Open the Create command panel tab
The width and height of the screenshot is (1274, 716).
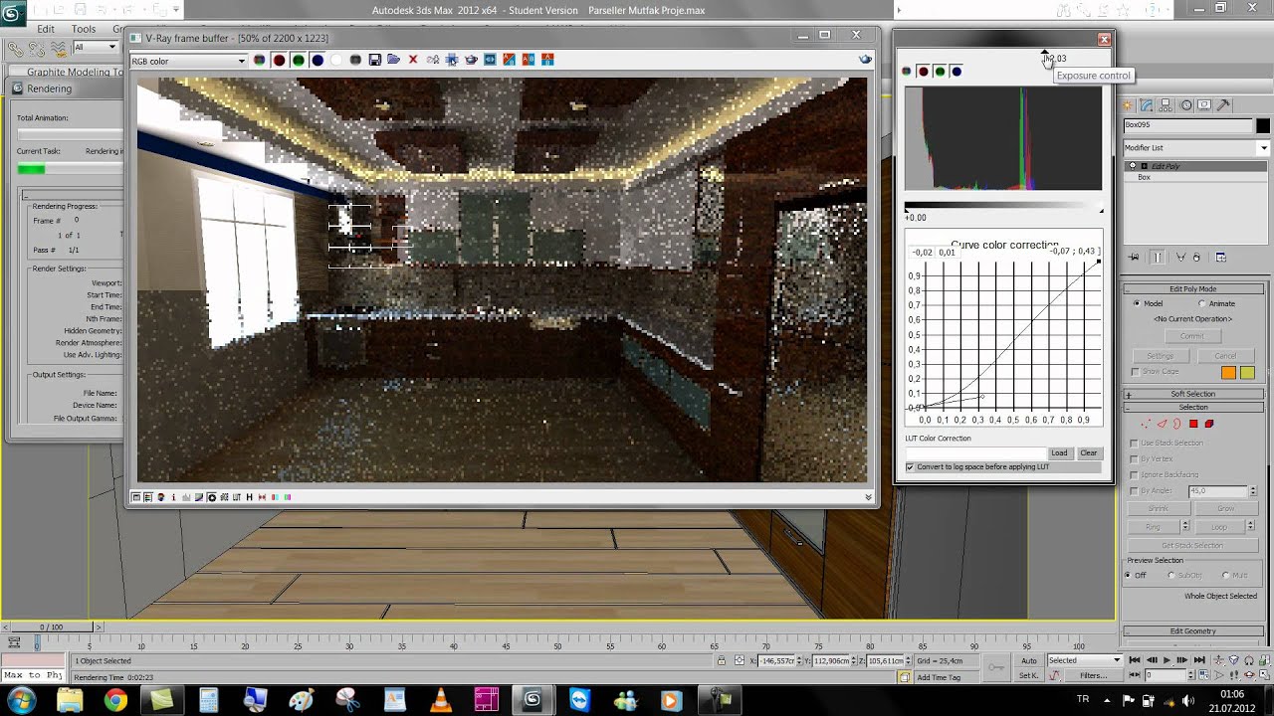pyautogui.click(x=1127, y=105)
